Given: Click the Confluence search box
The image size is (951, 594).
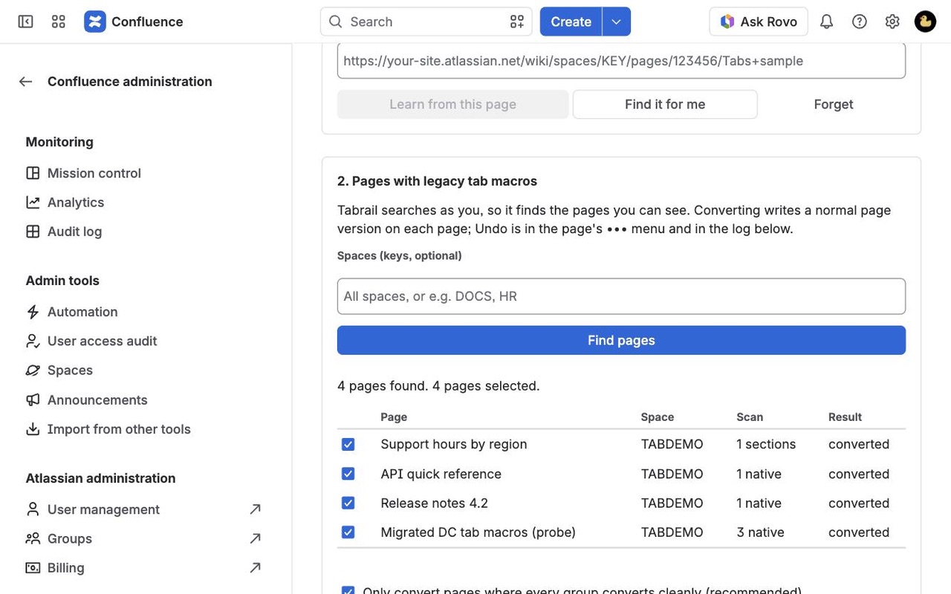Looking at the screenshot, I should 426,22.
